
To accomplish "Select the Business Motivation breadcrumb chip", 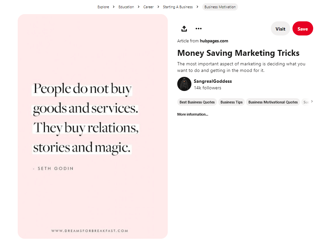I will [220, 7].
